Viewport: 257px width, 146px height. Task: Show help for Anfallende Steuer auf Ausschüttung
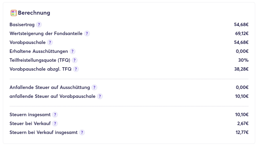94,87
